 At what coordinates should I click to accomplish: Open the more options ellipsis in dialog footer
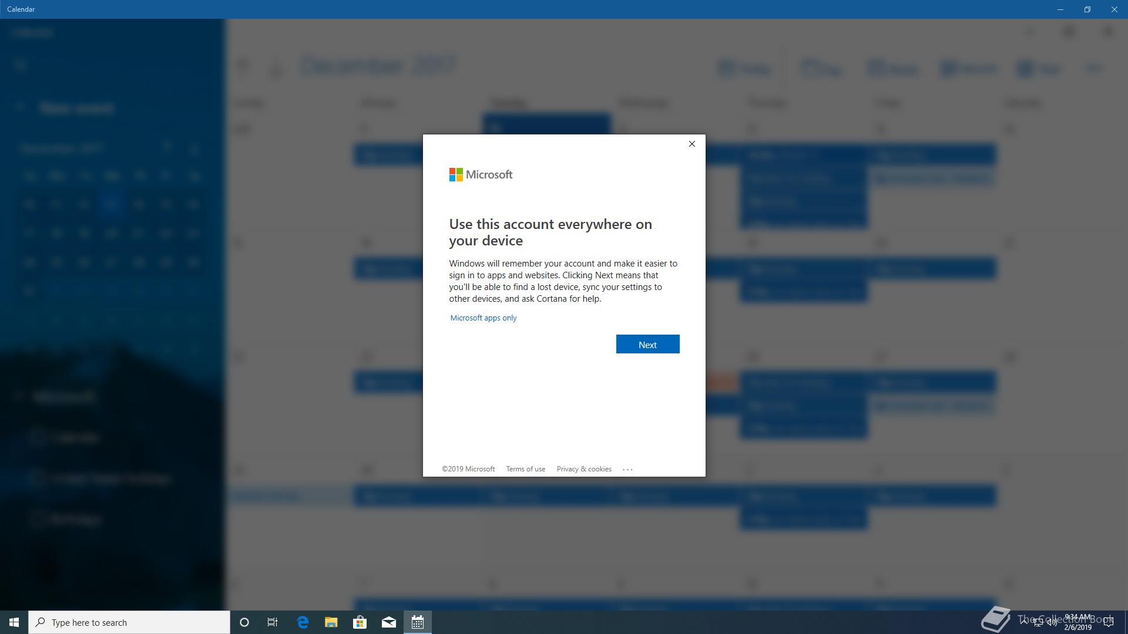point(627,469)
